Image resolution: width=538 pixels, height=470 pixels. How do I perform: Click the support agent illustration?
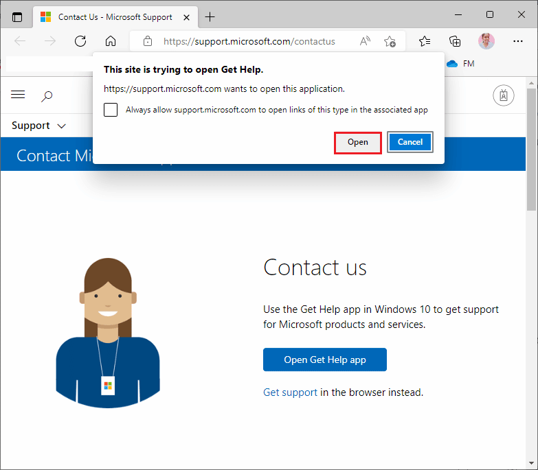[108, 333]
